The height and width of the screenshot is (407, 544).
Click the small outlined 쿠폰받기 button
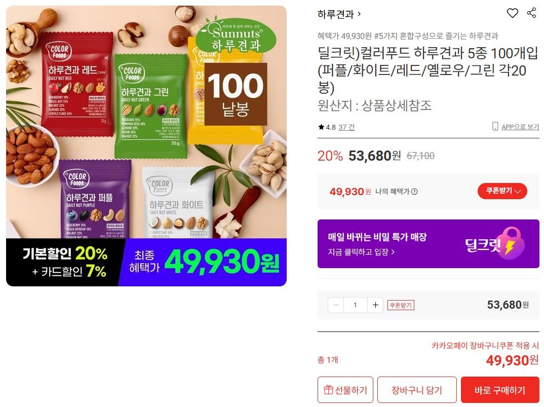400,305
